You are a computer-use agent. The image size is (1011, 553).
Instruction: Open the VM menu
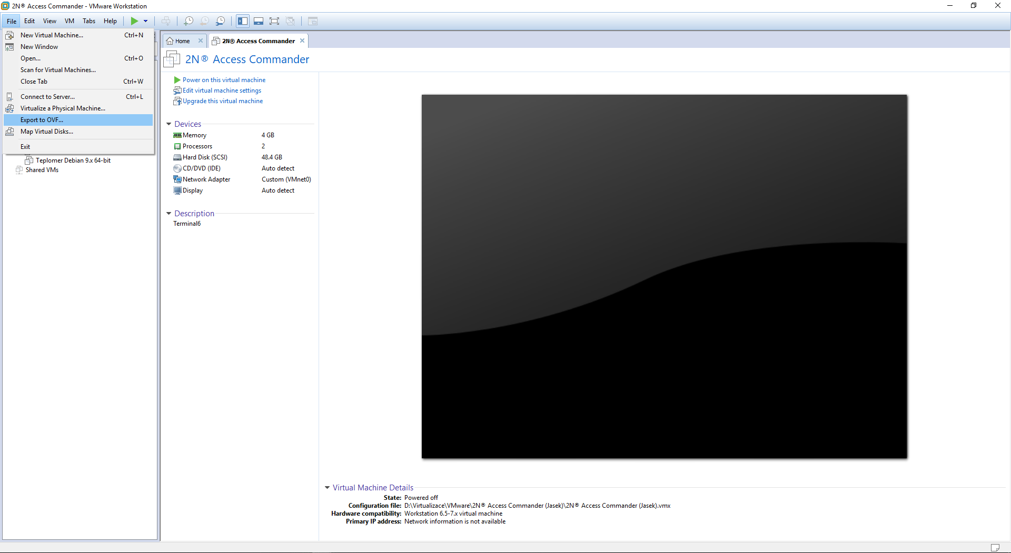pyautogui.click(x=70, y=21)
